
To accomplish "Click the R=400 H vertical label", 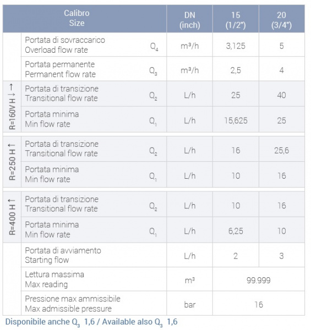I will (x=12, y=217).
